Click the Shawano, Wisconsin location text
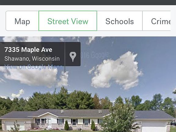Viewport: 176px width, 132px height. (32, 58)
